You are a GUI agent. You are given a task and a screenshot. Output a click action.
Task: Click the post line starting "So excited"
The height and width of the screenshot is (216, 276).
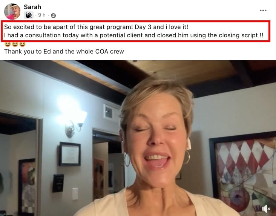[96, 27]
